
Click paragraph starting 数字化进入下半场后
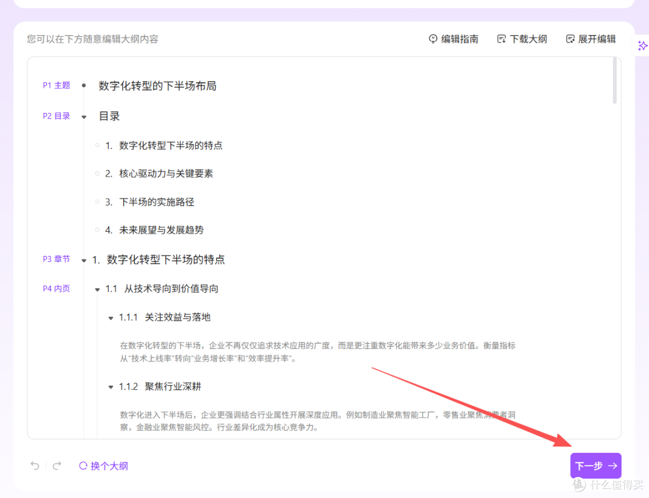tap(317, 421)
